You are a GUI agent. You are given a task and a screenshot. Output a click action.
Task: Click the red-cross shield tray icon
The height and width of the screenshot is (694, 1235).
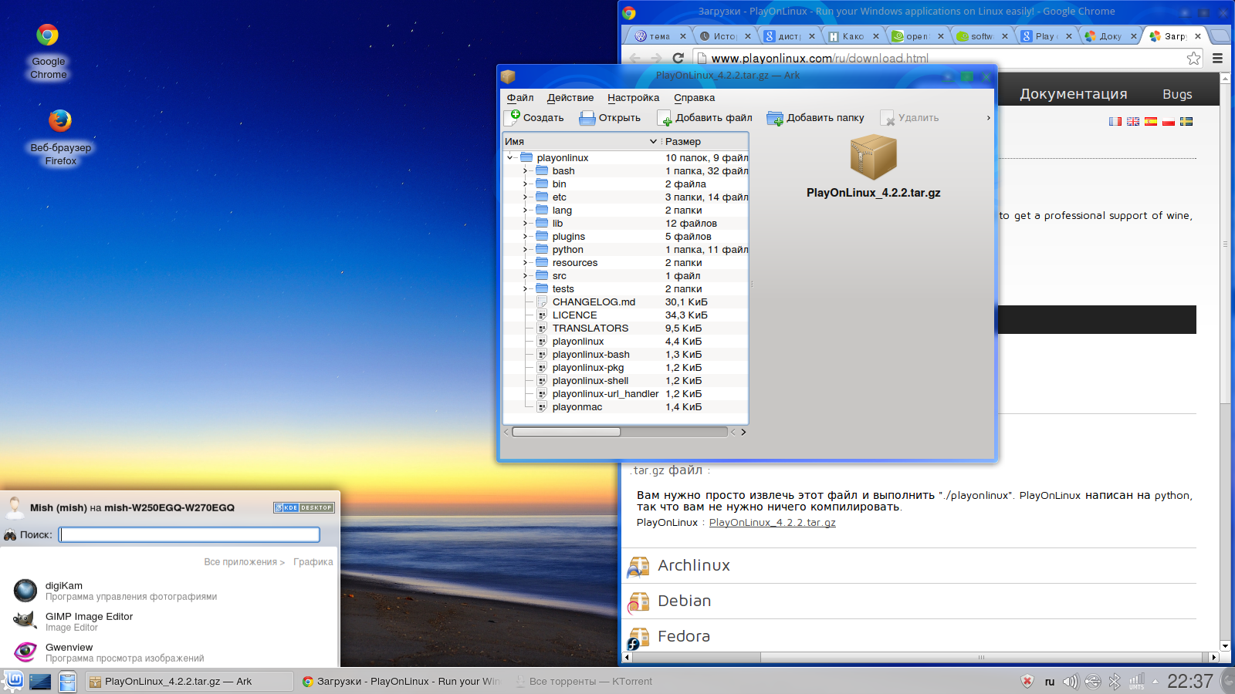pos(1027,682)
